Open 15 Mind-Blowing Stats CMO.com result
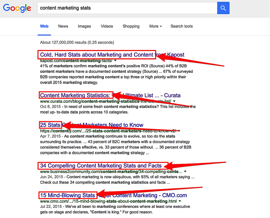 coord(114,195)
